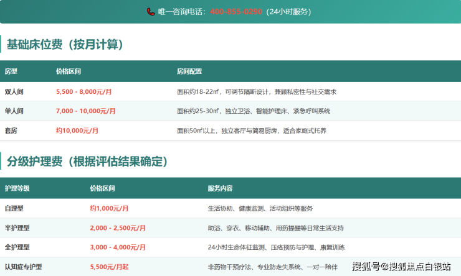Viewport: 461px width, 276px height.
Task: Click the 7,000 - 10,000元/月 price
Action: (85, 111)
